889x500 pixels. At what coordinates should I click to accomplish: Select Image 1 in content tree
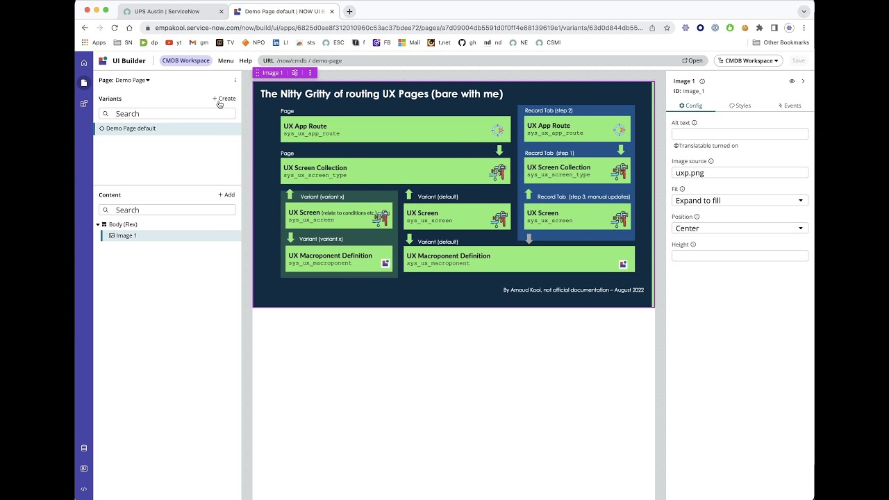171,235
